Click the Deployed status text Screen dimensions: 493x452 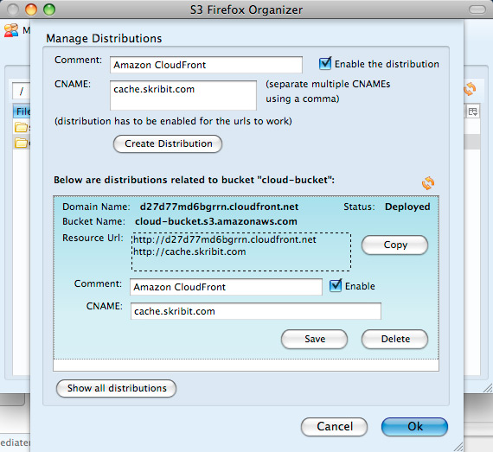tap(407, 207)
